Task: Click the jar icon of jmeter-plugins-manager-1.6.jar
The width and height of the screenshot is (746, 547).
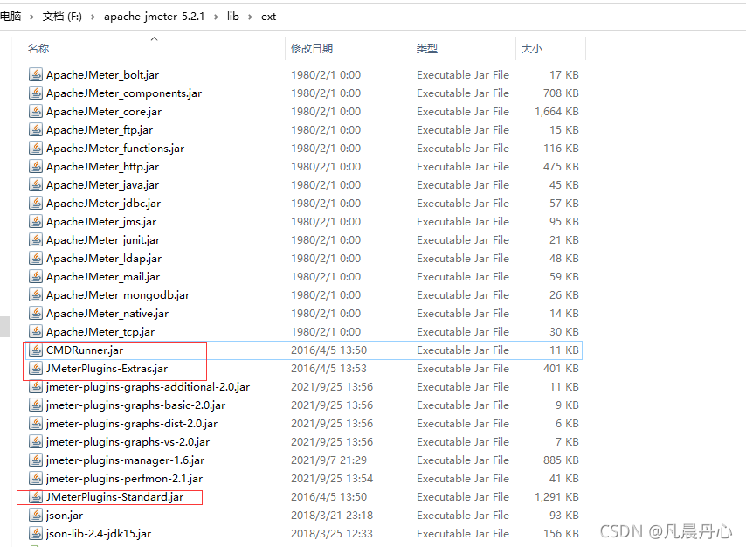Action: 36,460
